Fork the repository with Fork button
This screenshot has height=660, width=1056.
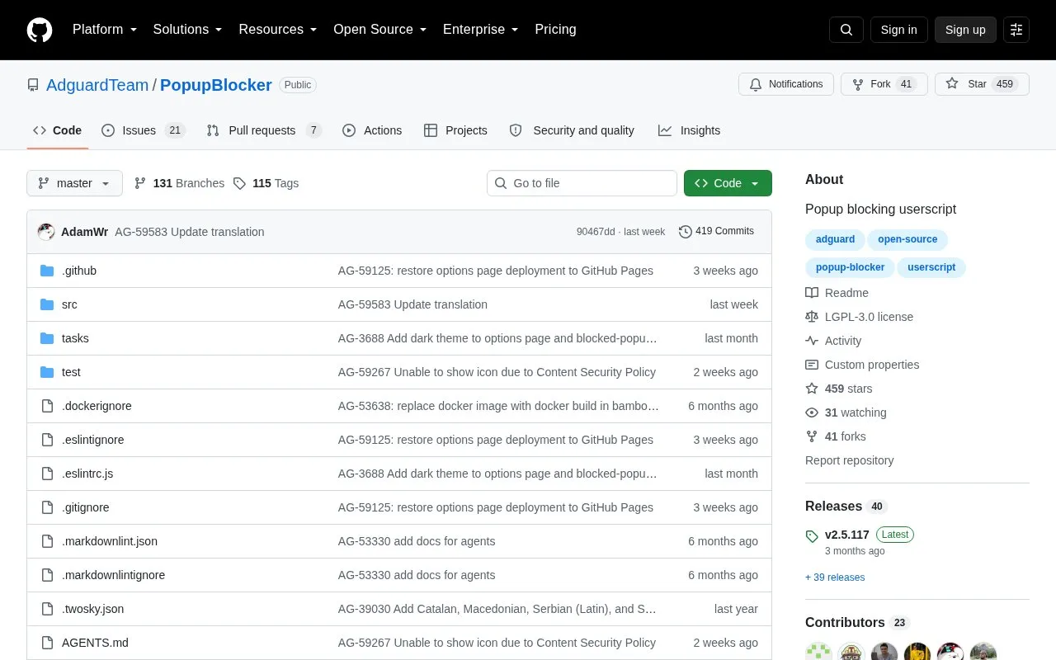click(884, 84)
